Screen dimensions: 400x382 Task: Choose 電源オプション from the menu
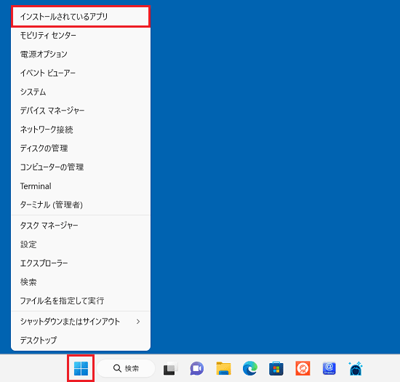coord(81,54)
